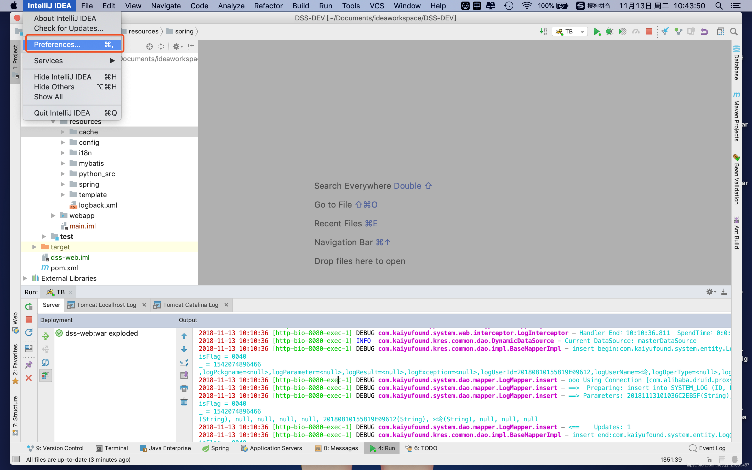
Task: Open Event Log
Action: tap(707, 448)
